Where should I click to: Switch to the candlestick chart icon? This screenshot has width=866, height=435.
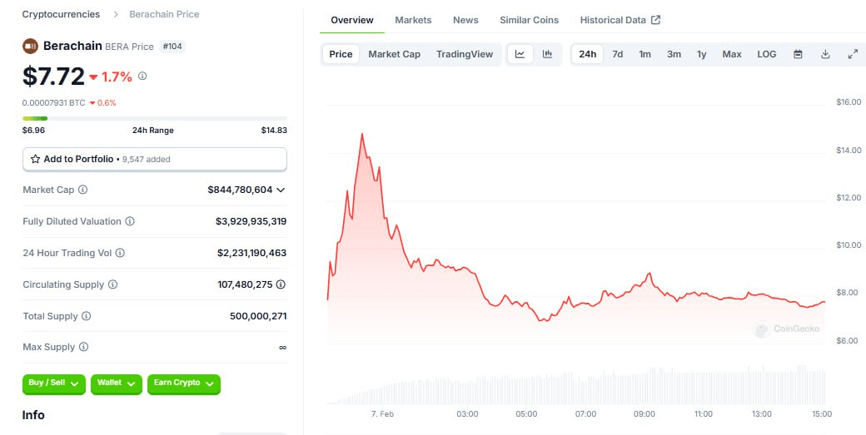(547, 54)
